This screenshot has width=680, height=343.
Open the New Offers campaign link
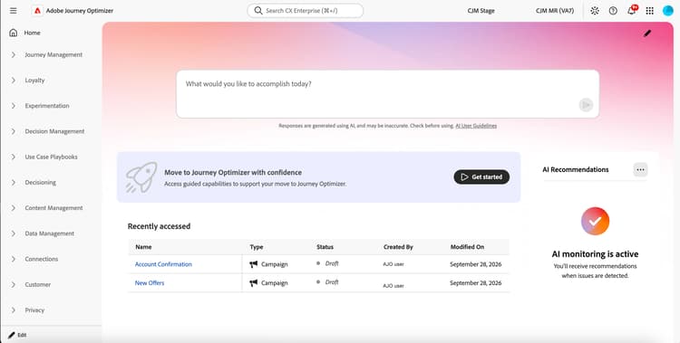tap(150, 282)
